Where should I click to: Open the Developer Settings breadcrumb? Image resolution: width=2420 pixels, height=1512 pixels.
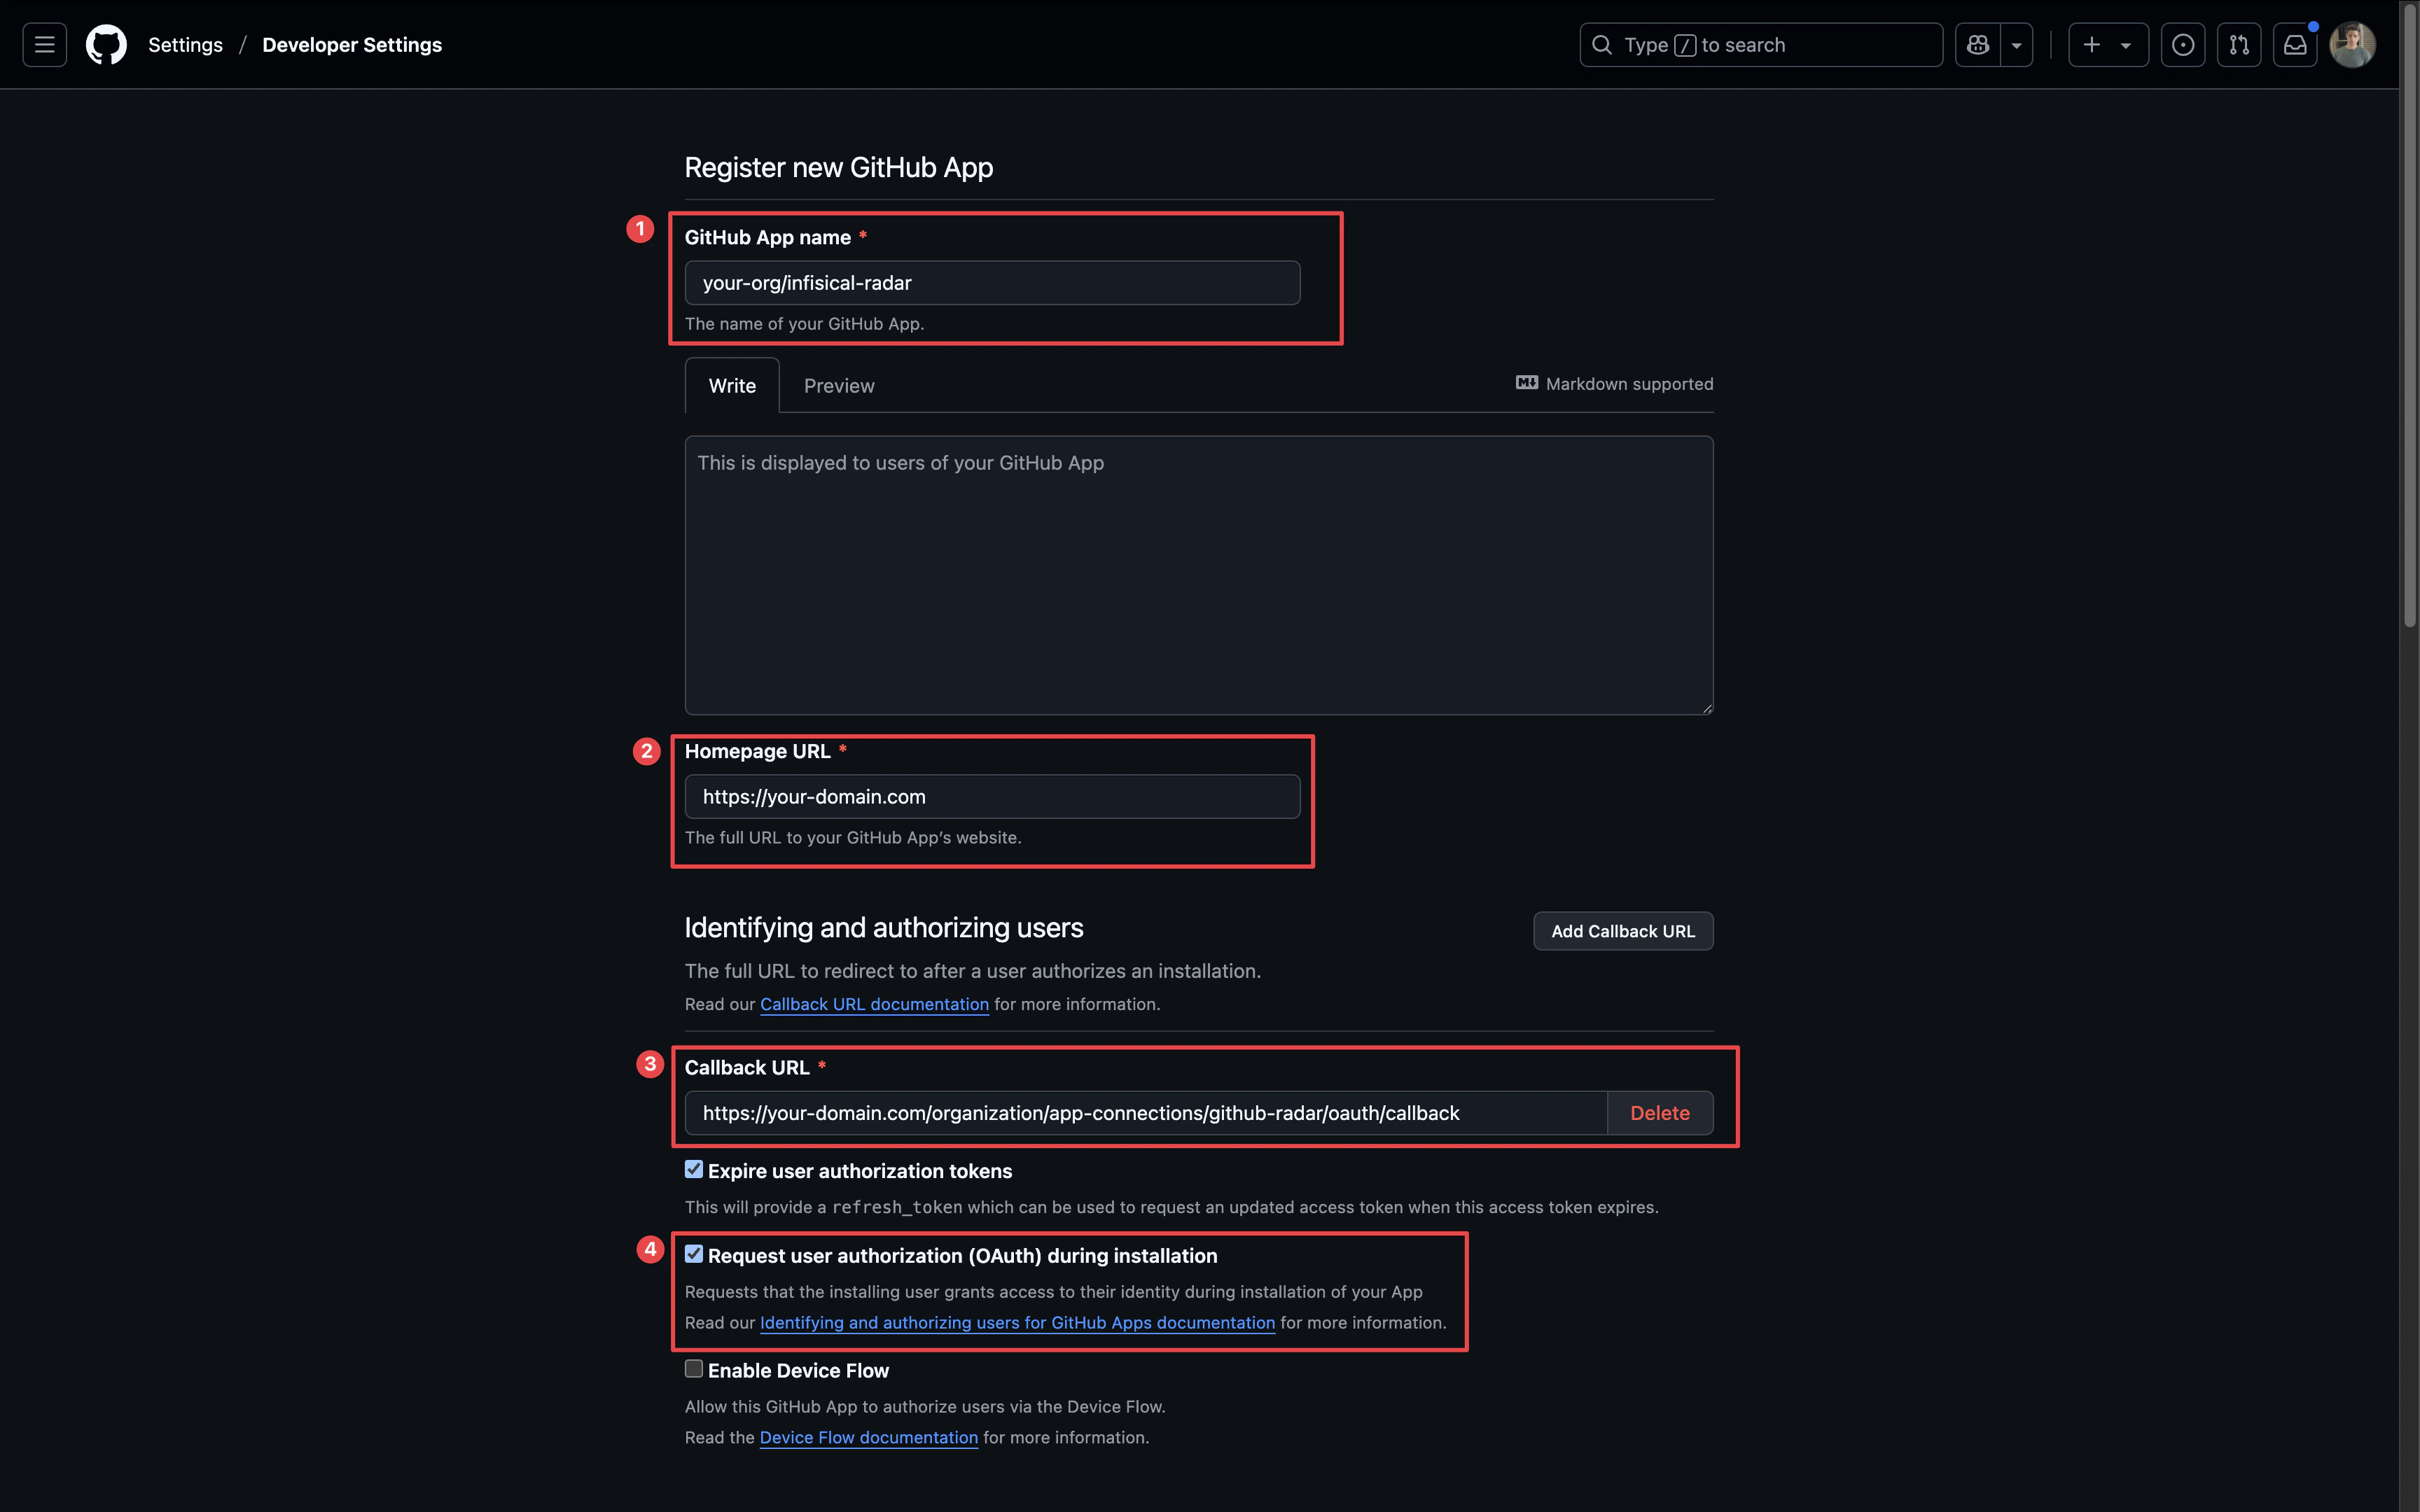tap(352, 45)
